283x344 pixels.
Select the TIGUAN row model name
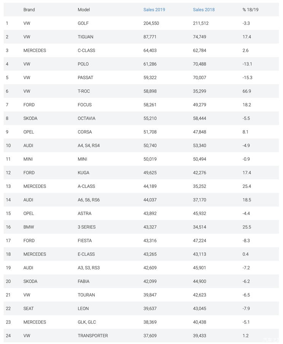point(85,37)
